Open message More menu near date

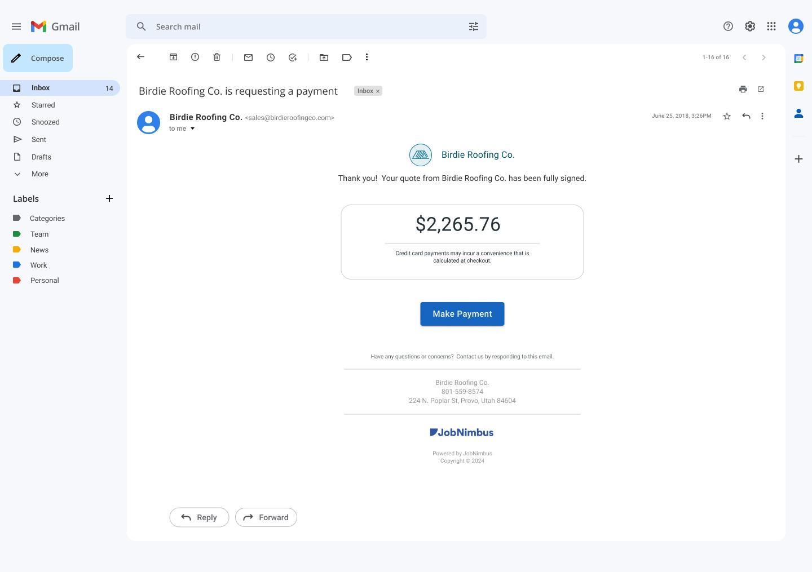tap(762, 116)
